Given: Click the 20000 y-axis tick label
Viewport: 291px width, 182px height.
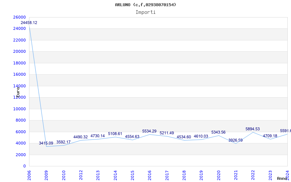Looking at the screenshot, I should coord(20,52).
